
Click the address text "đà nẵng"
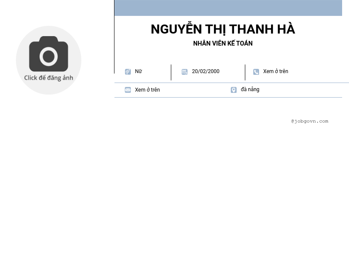250,89
